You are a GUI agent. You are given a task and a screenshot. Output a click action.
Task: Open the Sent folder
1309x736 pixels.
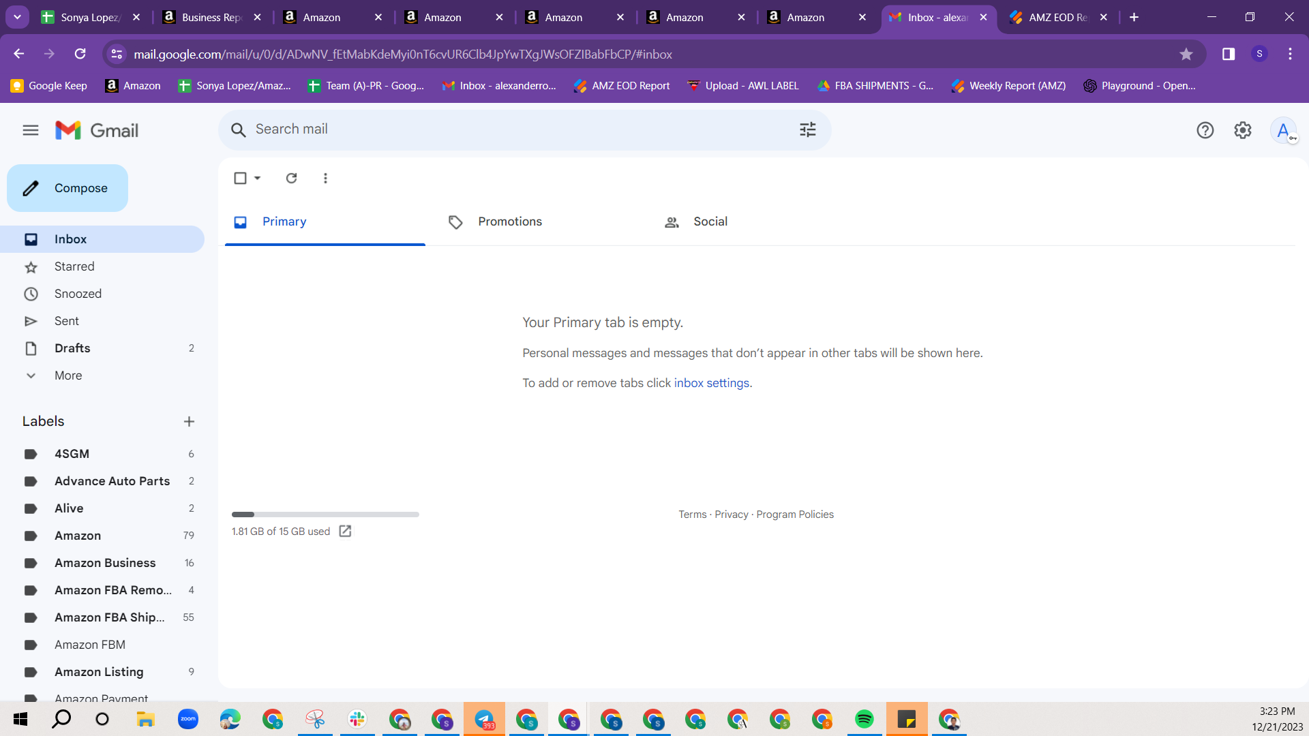pos(102,321)
